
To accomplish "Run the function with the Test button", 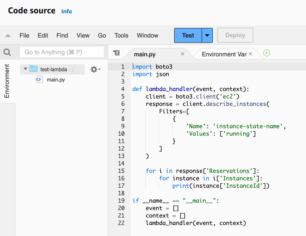I will [188, 35].
